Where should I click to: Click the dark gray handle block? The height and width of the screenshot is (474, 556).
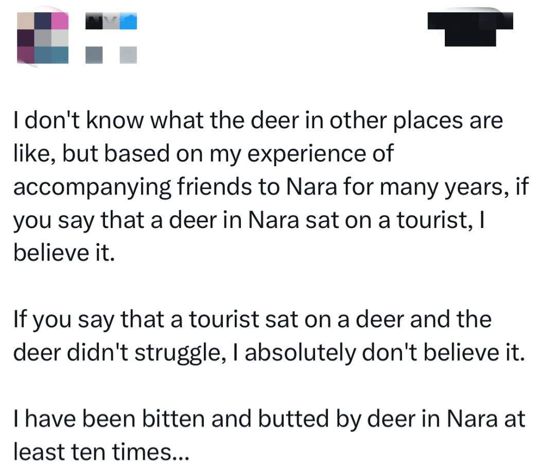(94, 55)
